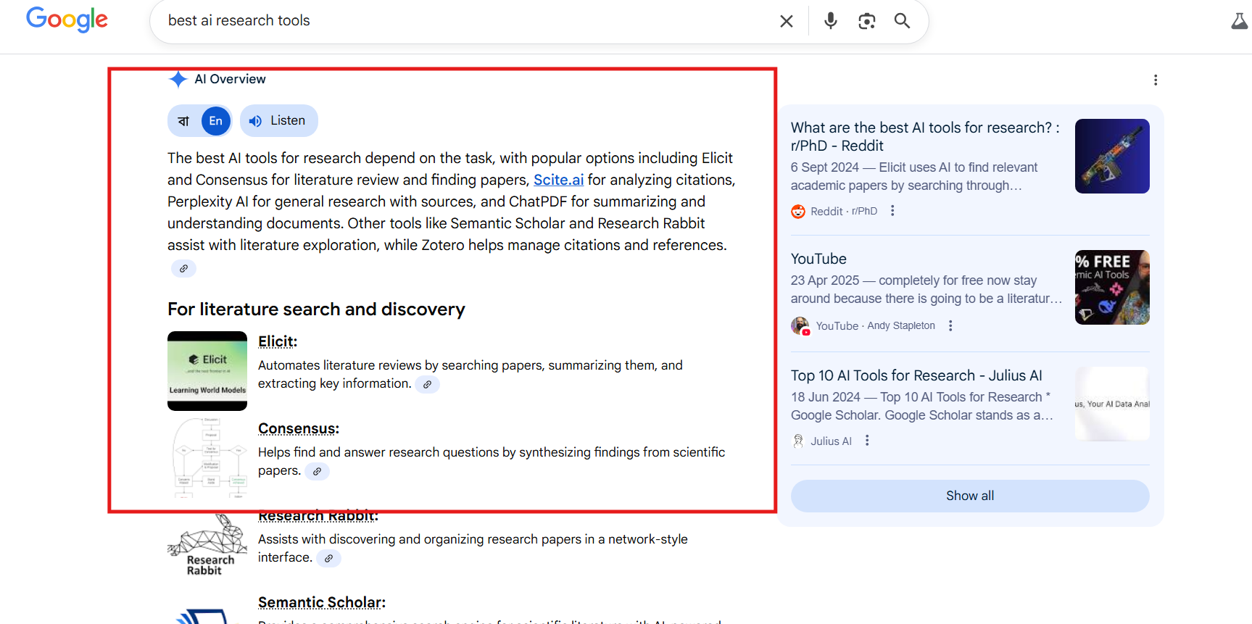This screenshot has height=624, width=1252.
Task: Play AI Overview audio with Listen
Action: (279, 121)
